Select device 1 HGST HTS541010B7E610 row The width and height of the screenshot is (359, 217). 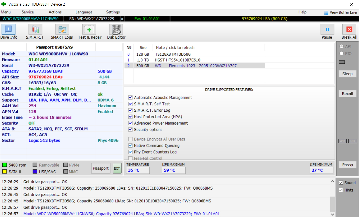[194, 60]
